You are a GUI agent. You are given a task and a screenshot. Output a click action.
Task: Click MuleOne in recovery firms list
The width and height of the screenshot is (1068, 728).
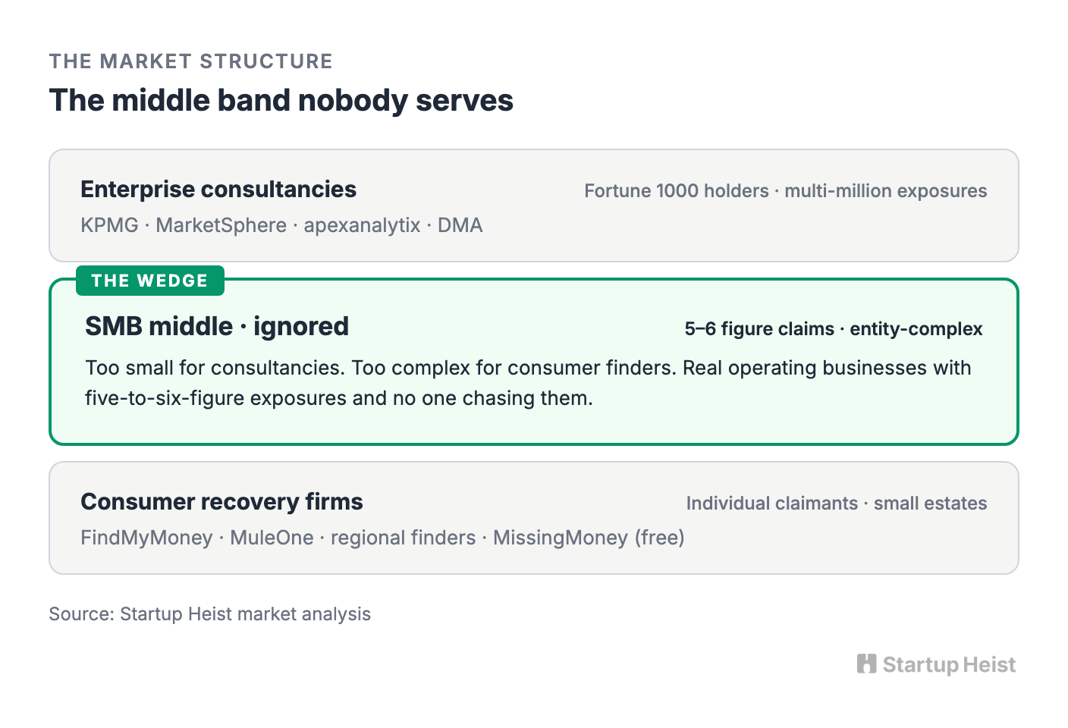(272, 538)
